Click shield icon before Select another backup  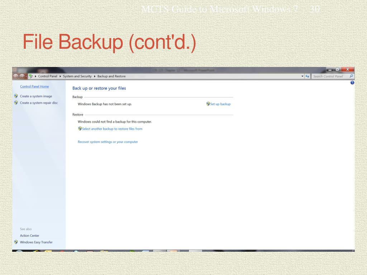coord(80,129)
